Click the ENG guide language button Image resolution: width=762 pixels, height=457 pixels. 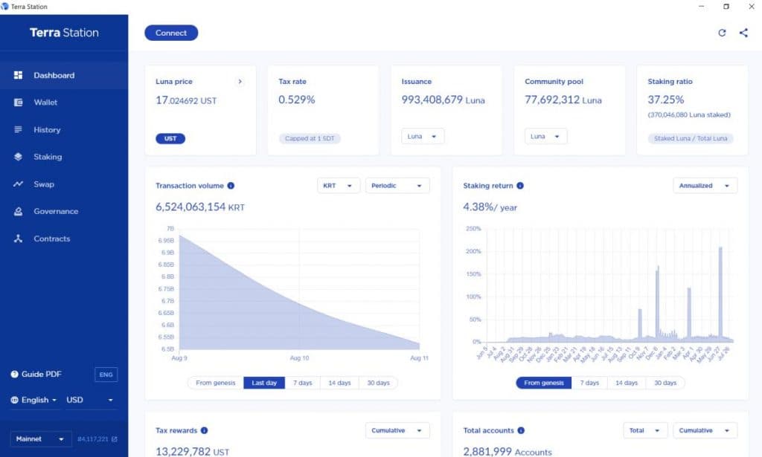106,375
